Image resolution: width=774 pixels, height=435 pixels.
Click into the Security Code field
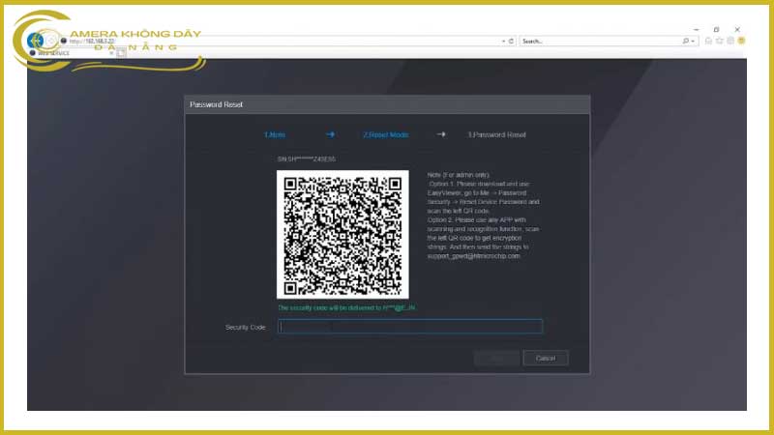click(410, 327)
